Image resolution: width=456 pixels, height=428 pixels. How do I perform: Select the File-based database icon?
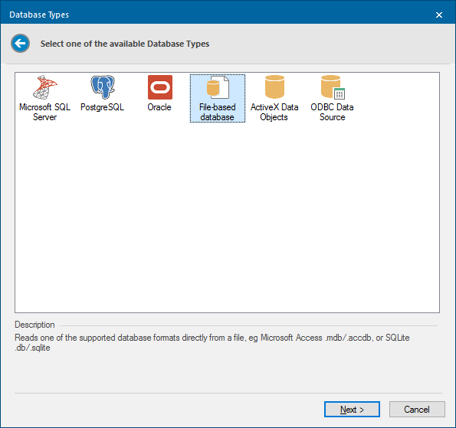click(x=218, y=87)
